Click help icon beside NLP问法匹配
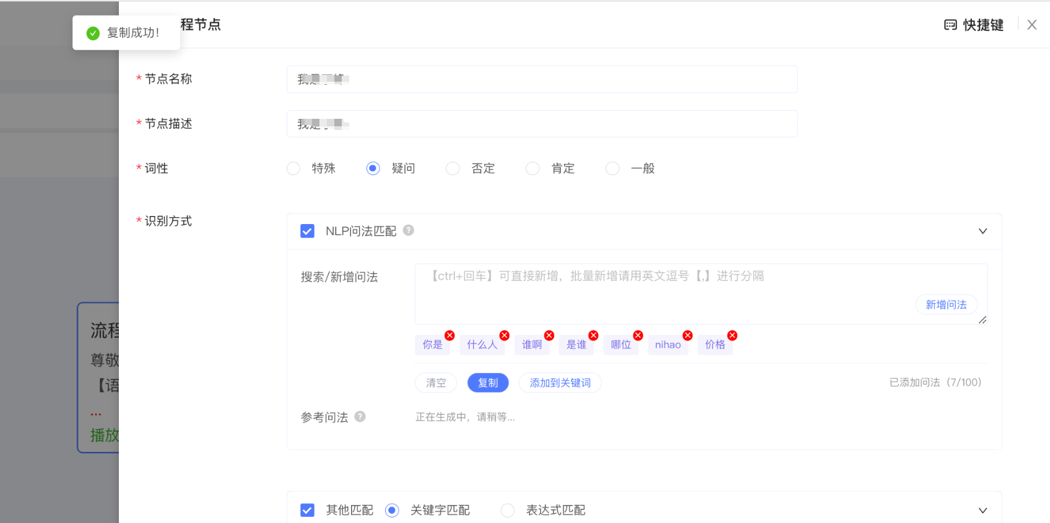Screen dimensions: 1050x523 tap(409, 230)
